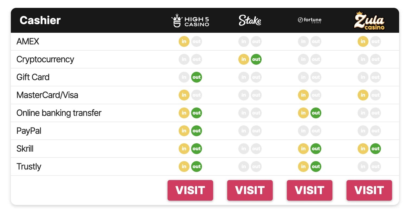Click the Zula Casino logo
Screen dimensions: 417x215
pyautogui.click(x=369, y=20)
